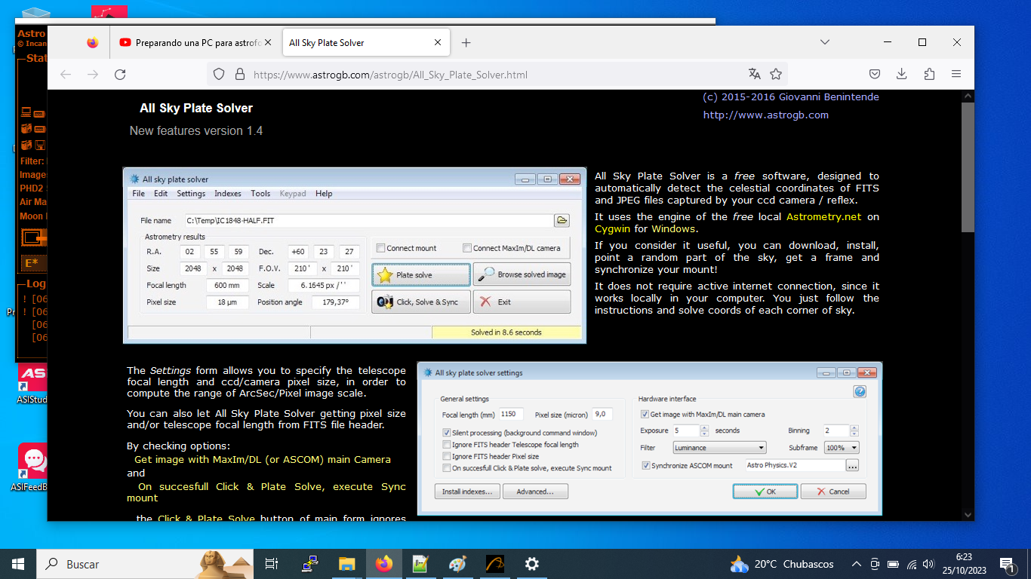Open a new Firefox tab
The height and width of the screenshot is (579, 1031).
tap(466, 43)
